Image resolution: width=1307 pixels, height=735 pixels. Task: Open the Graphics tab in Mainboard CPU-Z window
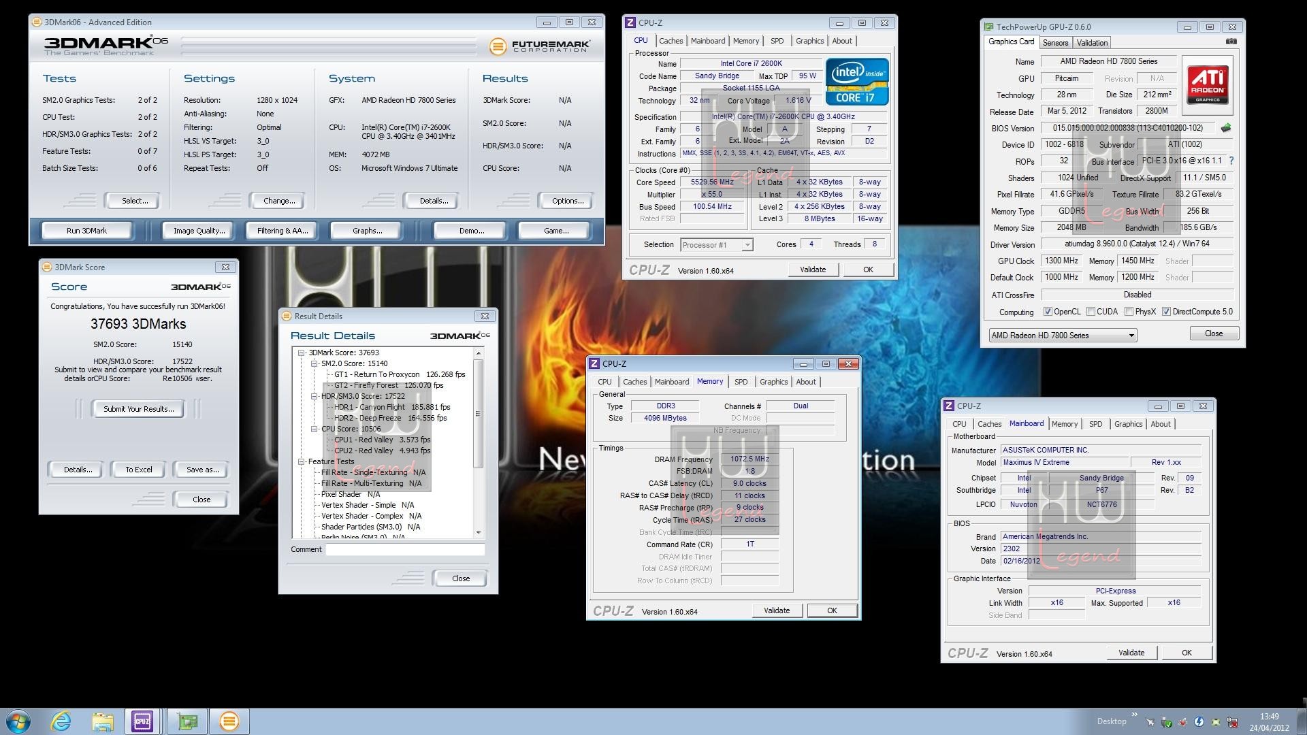tap(1128, 424)
